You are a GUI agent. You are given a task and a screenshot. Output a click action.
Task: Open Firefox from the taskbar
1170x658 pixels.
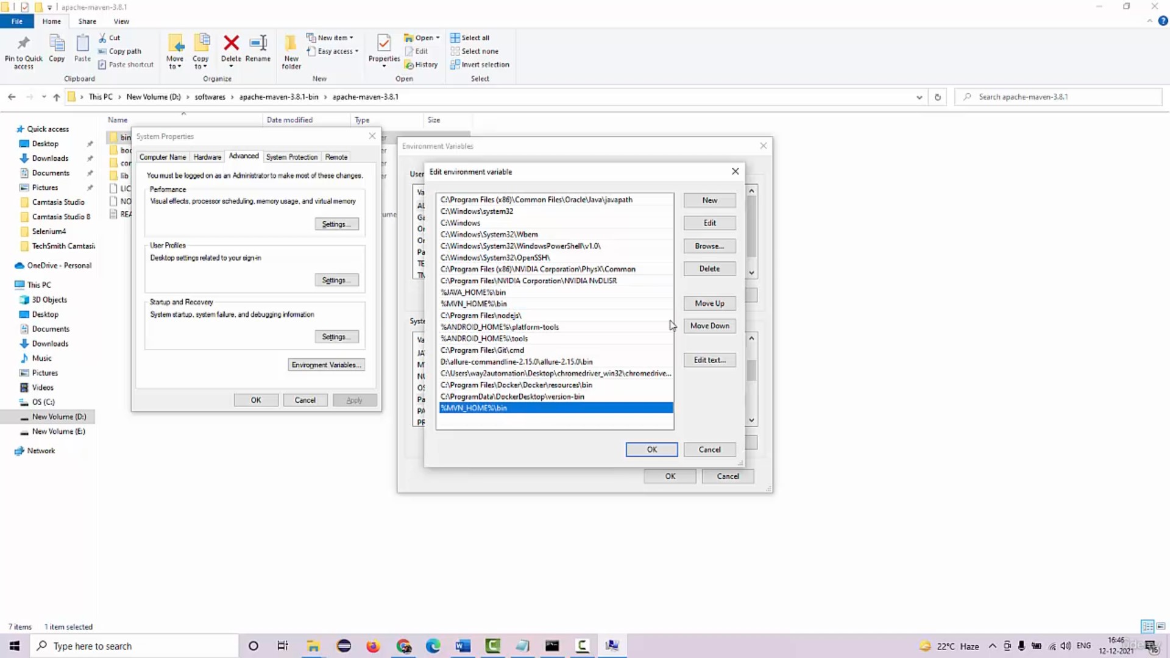(x=373, y=646)
